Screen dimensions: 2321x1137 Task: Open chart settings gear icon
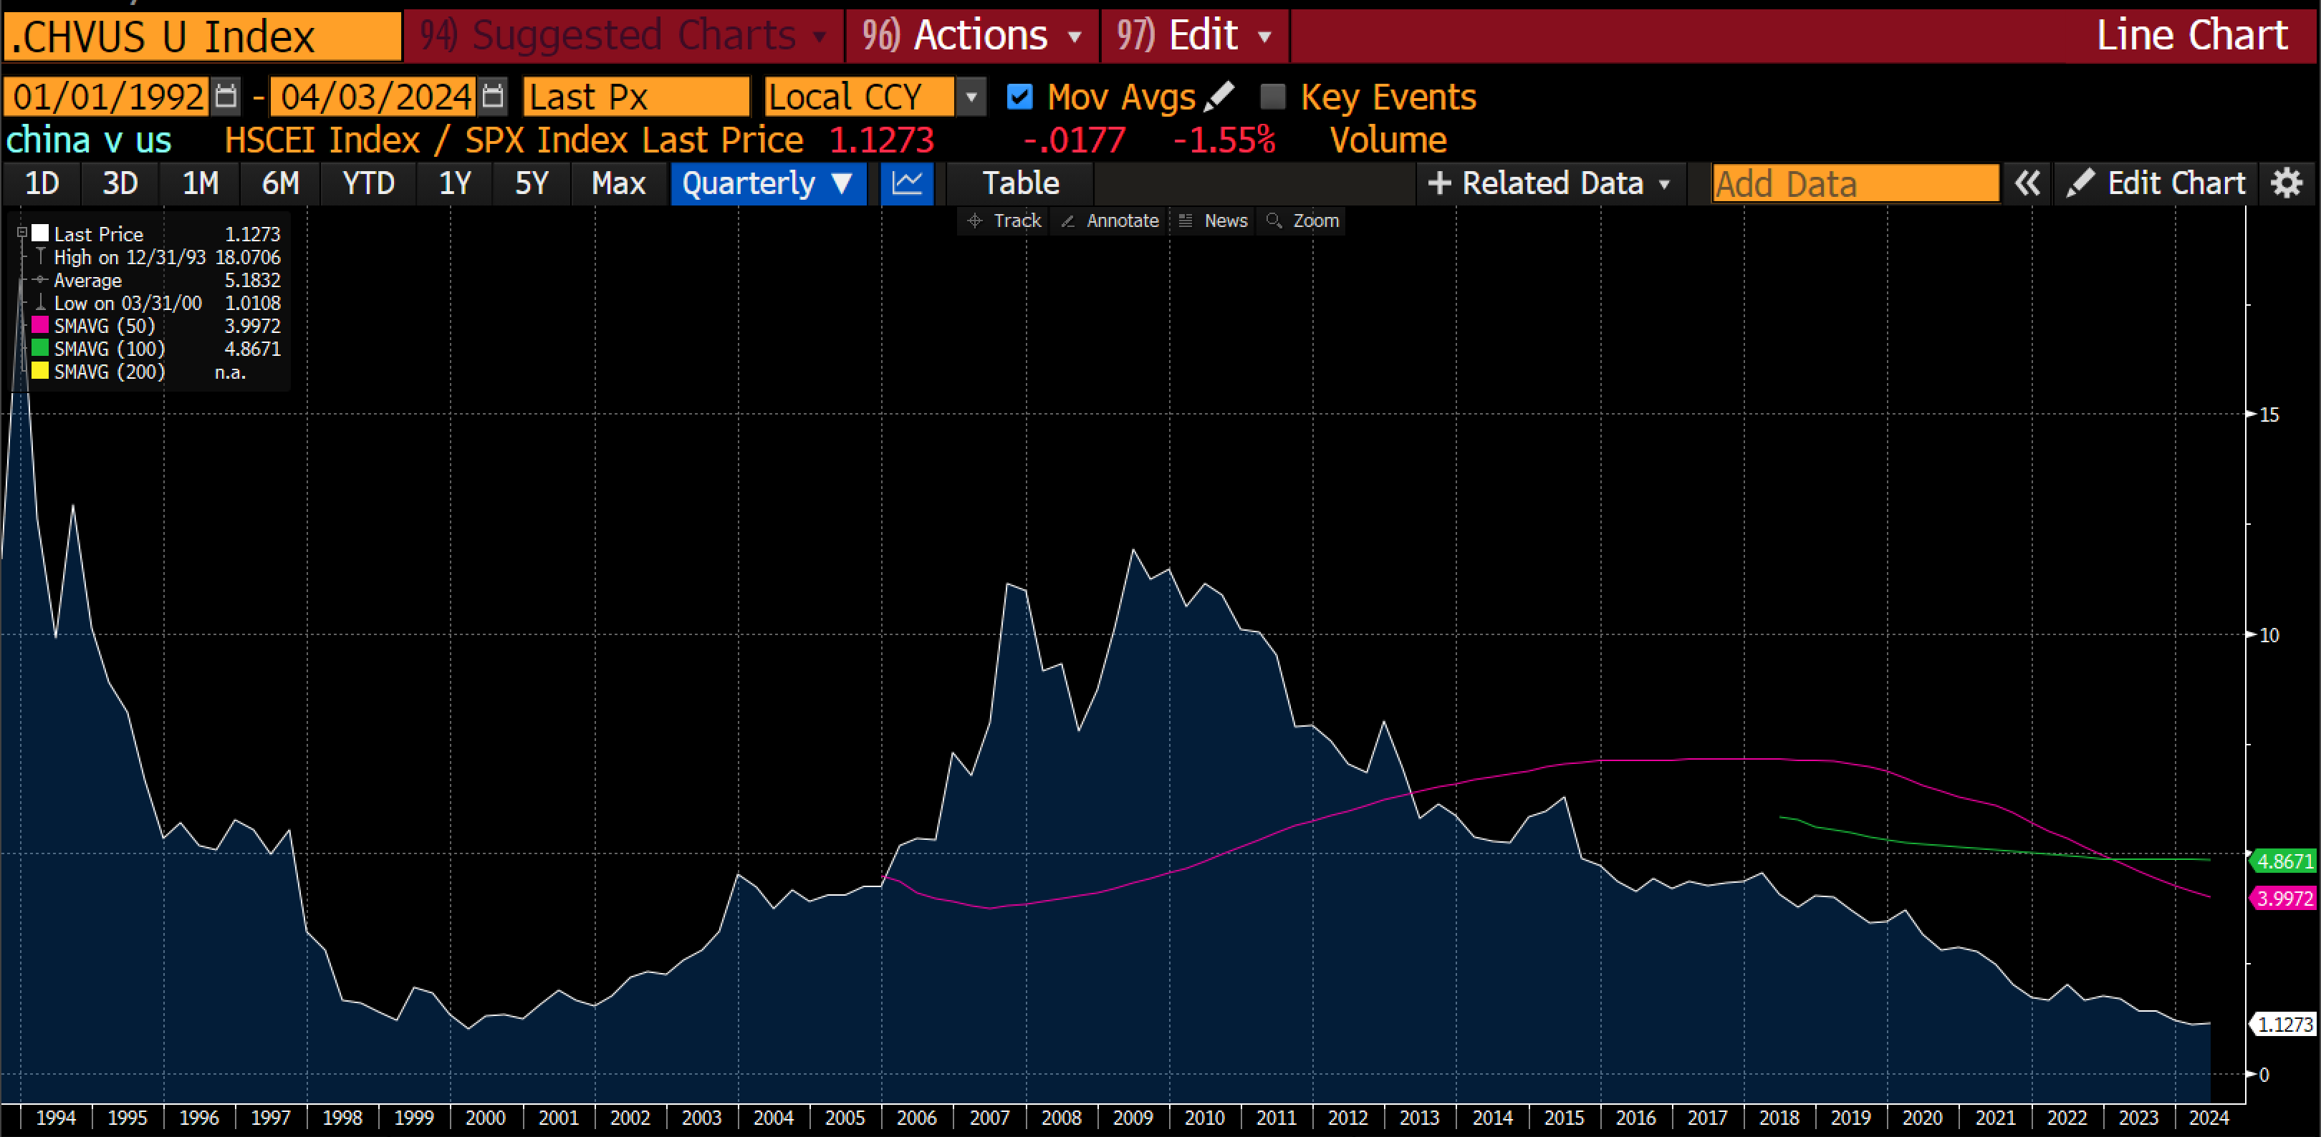(2287, 183)
